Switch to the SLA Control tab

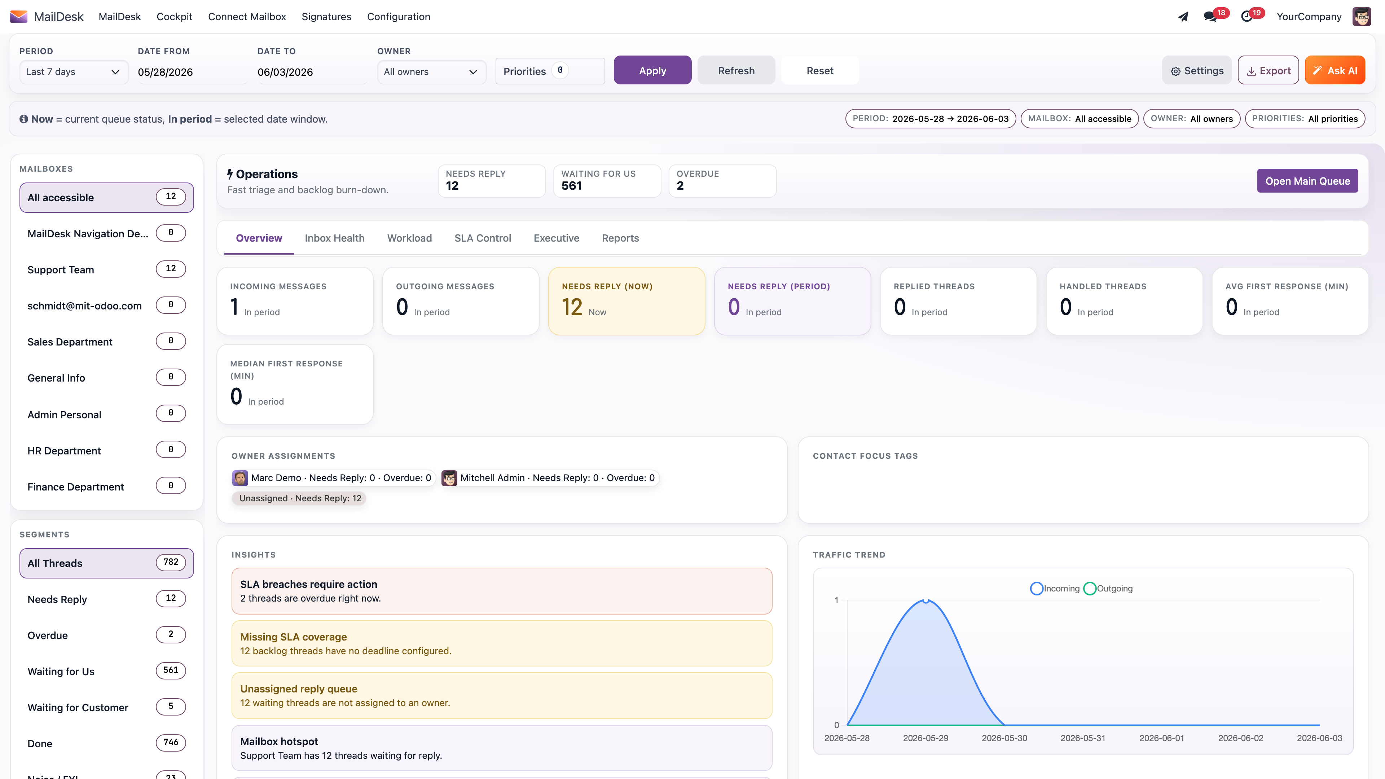tap(482, 238)
